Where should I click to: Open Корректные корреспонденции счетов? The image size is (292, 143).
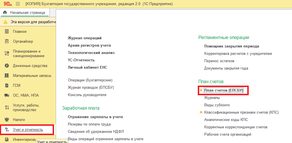pyautogui.click(x=236, y=127)
